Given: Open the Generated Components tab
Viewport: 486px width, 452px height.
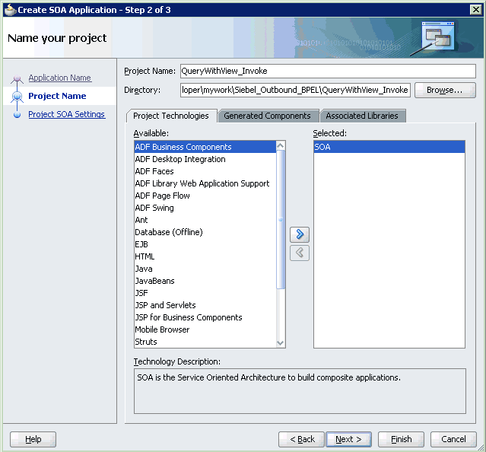Looking at the screenshot, I should click(267, 116).
